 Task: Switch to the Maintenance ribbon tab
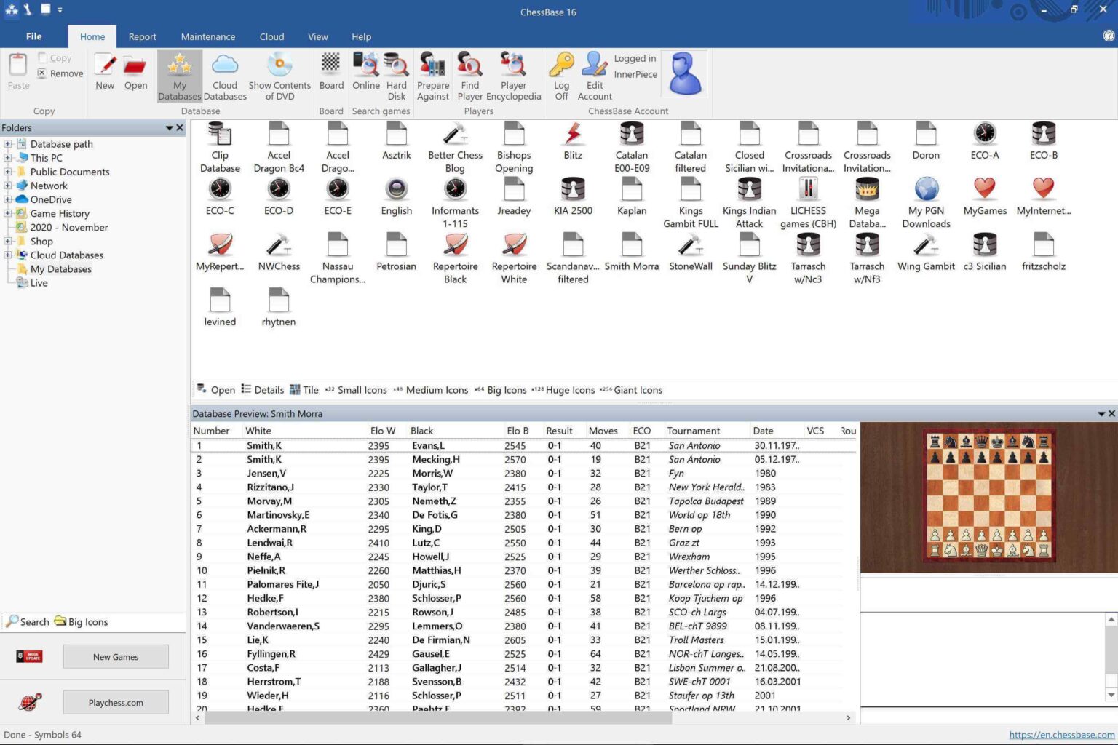[208, 36]
